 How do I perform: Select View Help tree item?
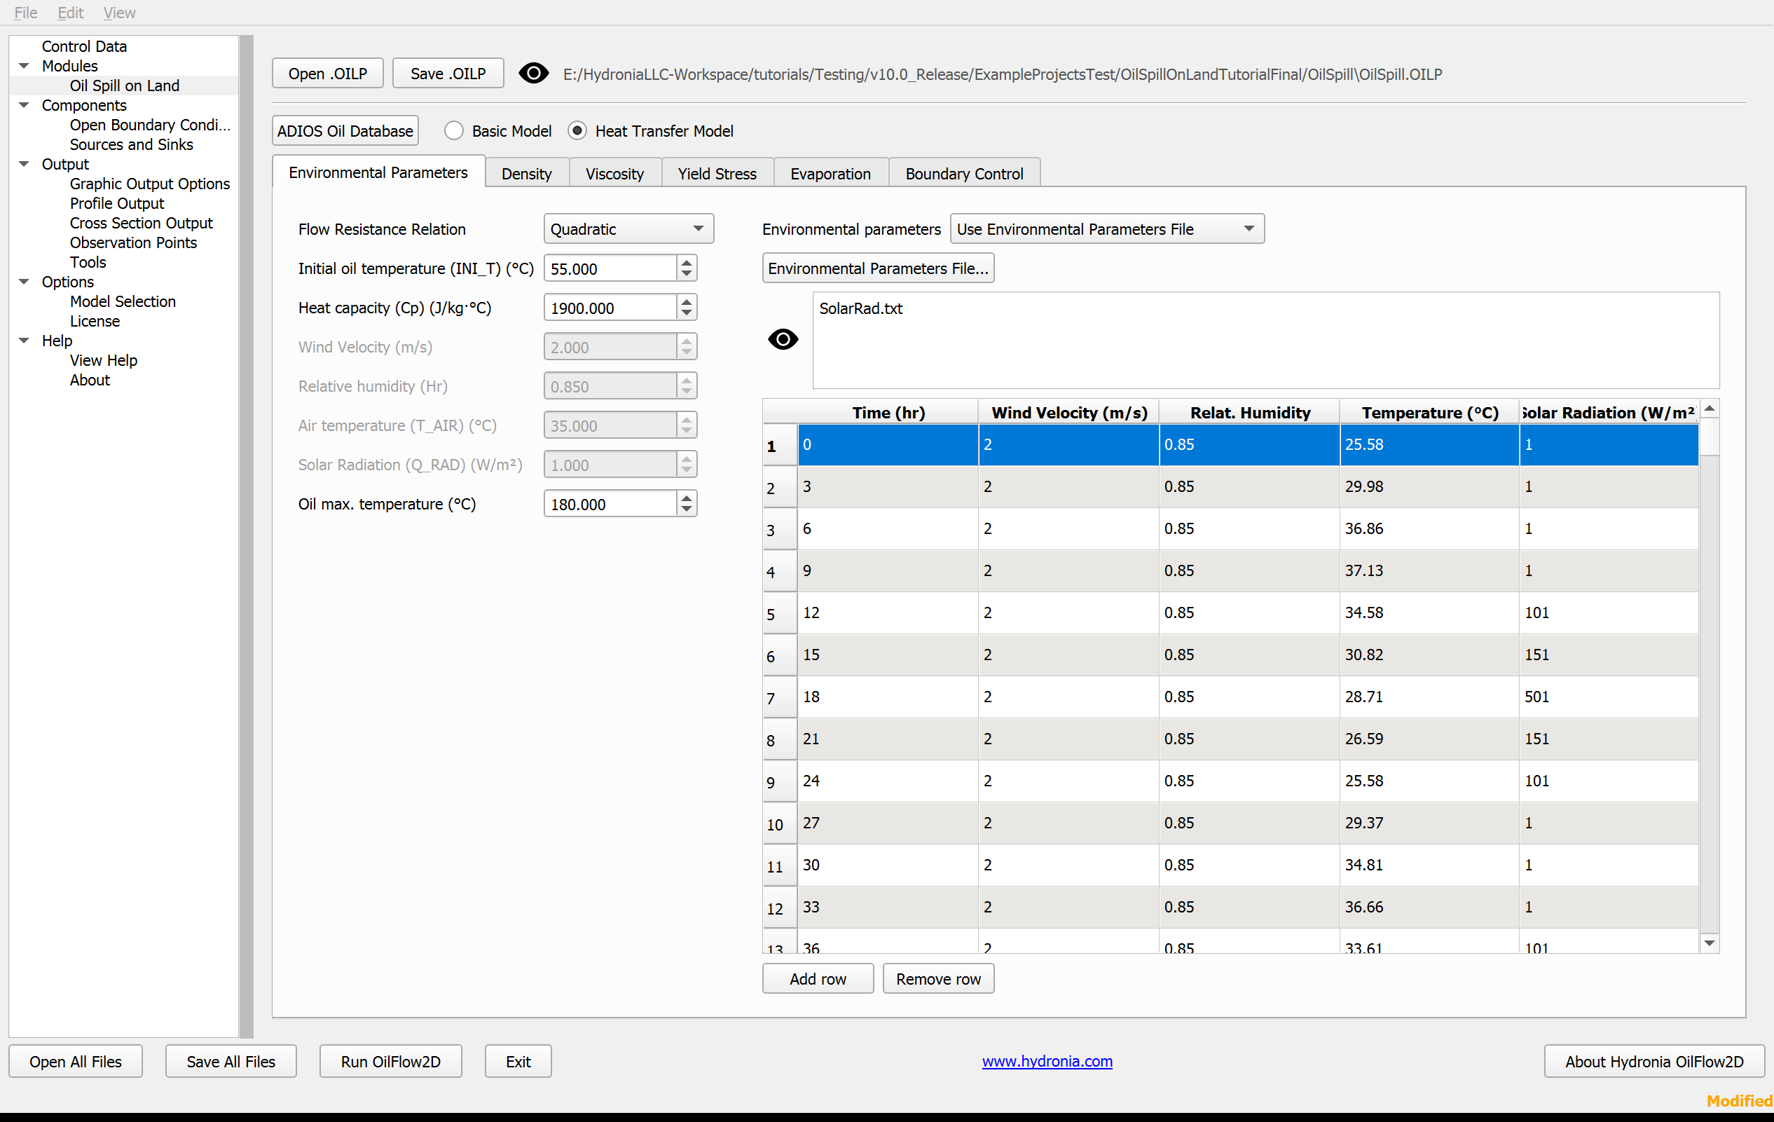pos(104,361)
